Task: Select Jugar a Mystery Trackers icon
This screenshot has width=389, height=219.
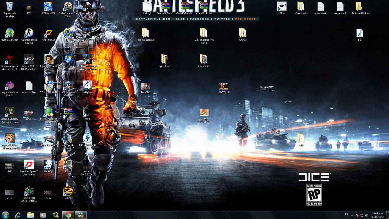Action: (x=10, y=112)
